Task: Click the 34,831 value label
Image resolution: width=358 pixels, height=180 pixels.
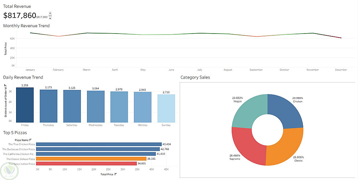Action: (141, 164)
